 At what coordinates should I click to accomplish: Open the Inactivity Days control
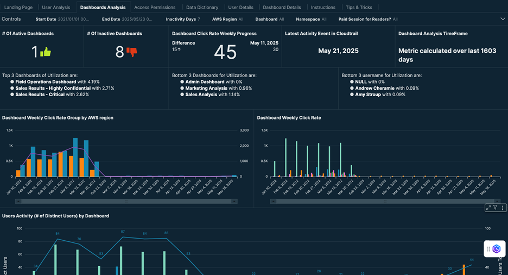(183, 19)
